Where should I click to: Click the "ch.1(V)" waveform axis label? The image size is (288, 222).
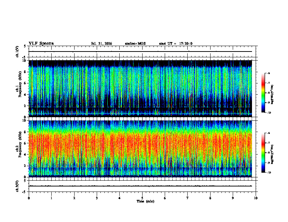point(17,52)
